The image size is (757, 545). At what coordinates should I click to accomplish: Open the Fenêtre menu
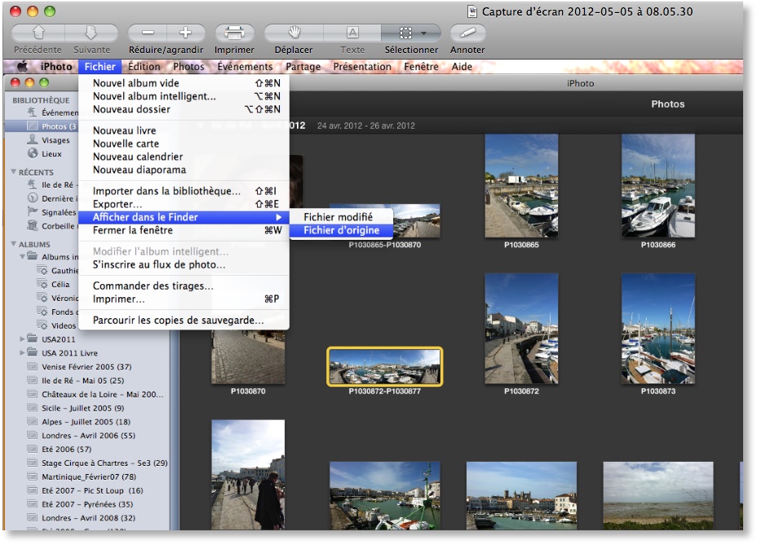[421, 67]
